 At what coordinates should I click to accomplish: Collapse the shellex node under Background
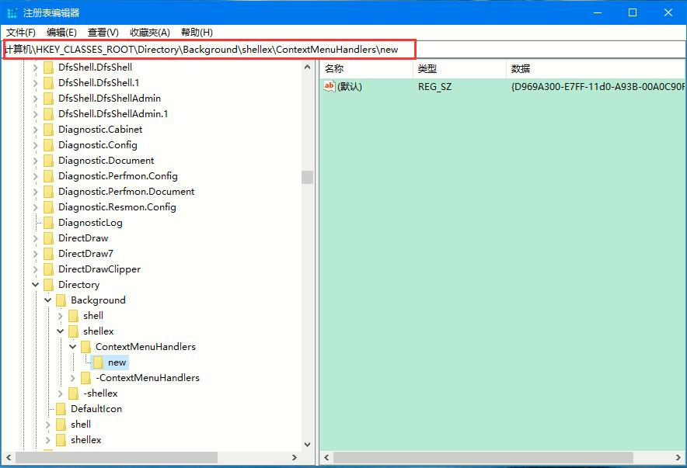pyautogui.click(x=61, y=331)
